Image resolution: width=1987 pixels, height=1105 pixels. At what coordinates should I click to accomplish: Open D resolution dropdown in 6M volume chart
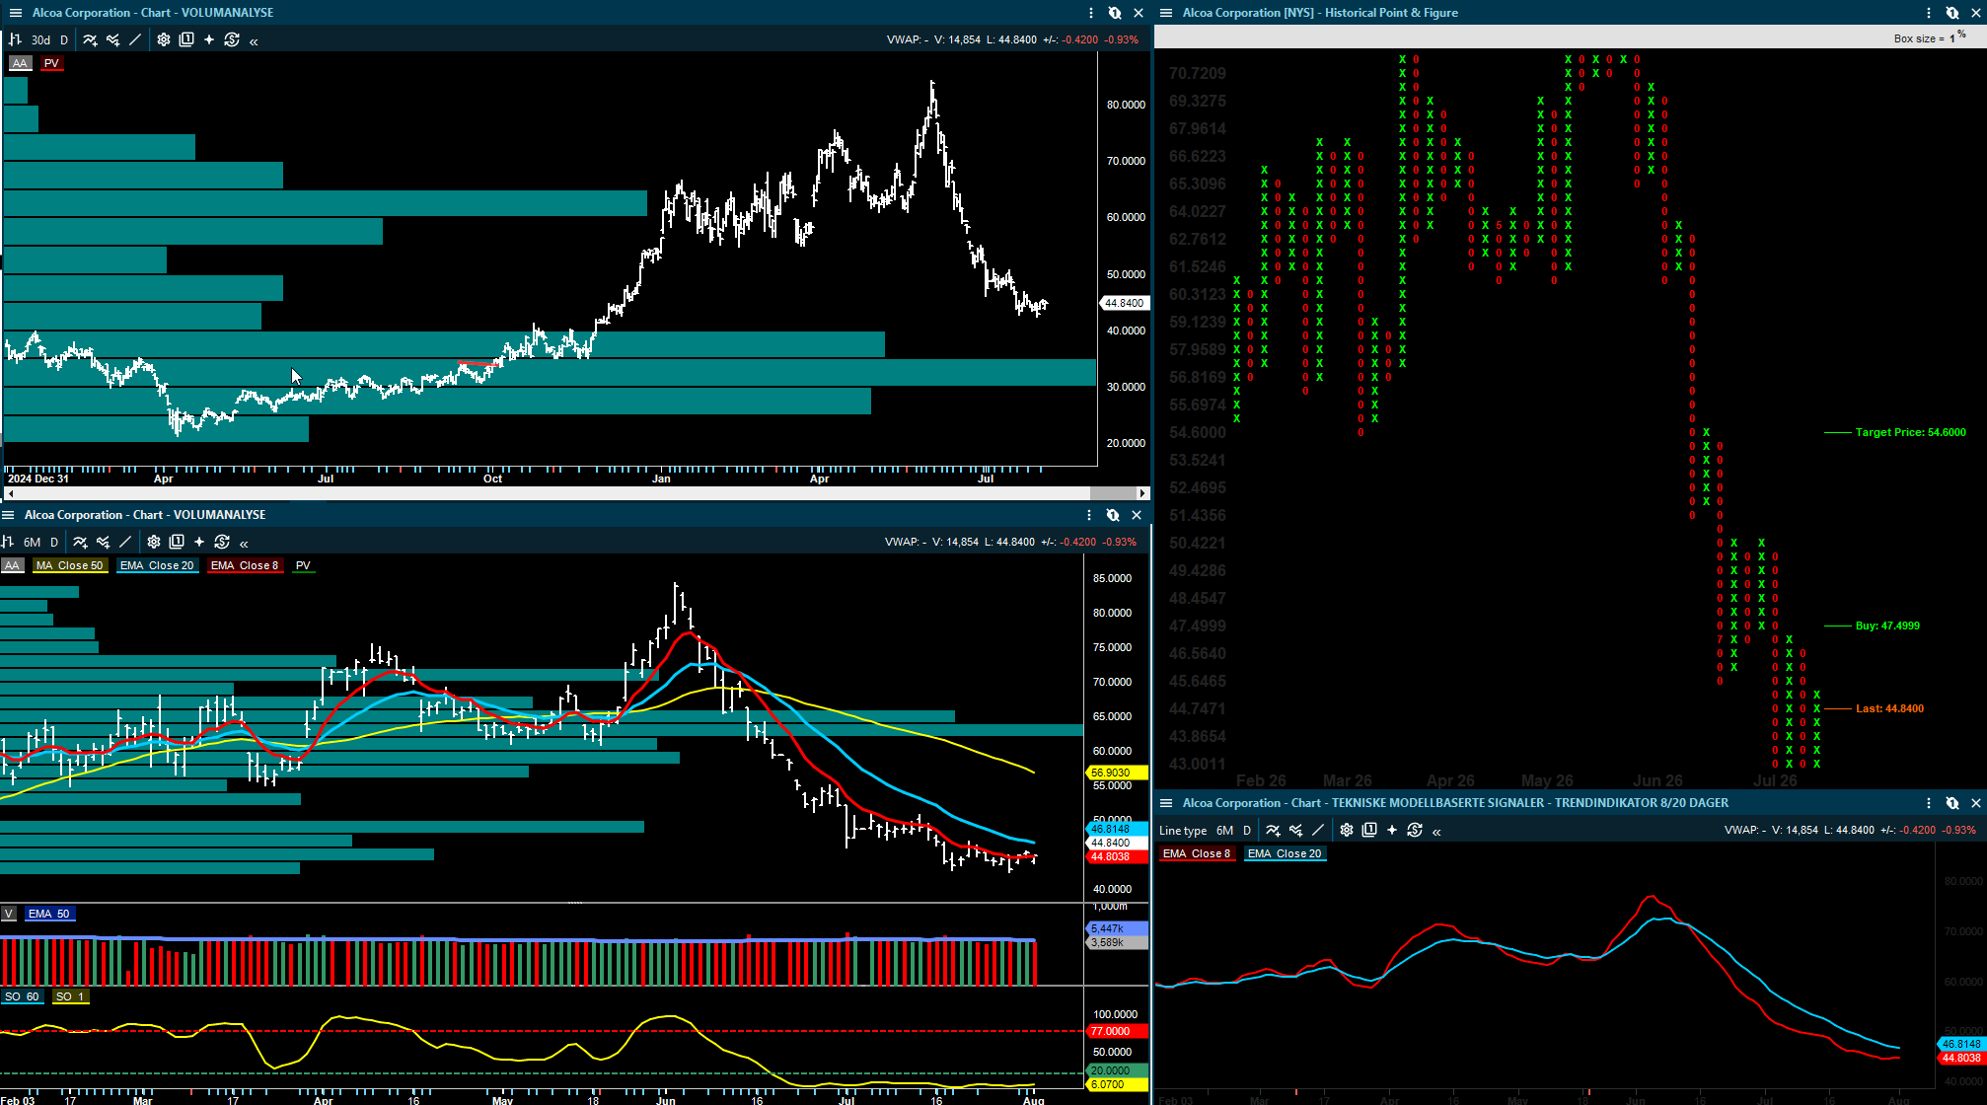tap(54, 543)
